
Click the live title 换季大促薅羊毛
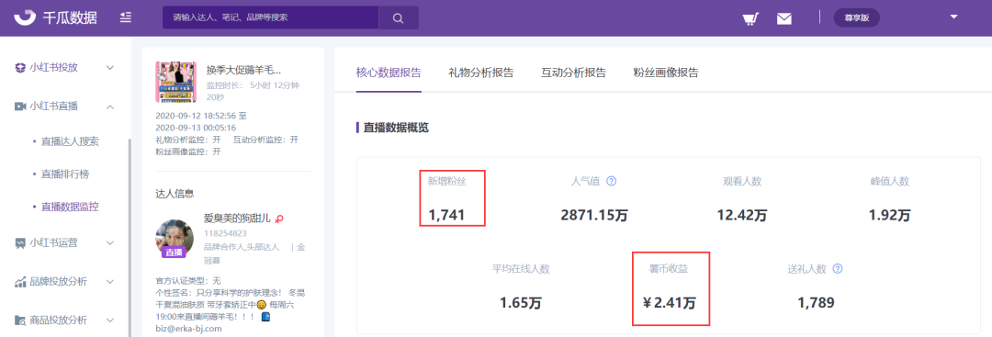pos(243,70)
